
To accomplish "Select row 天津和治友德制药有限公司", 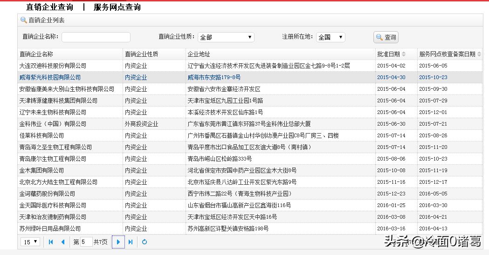I will (250, 217).
